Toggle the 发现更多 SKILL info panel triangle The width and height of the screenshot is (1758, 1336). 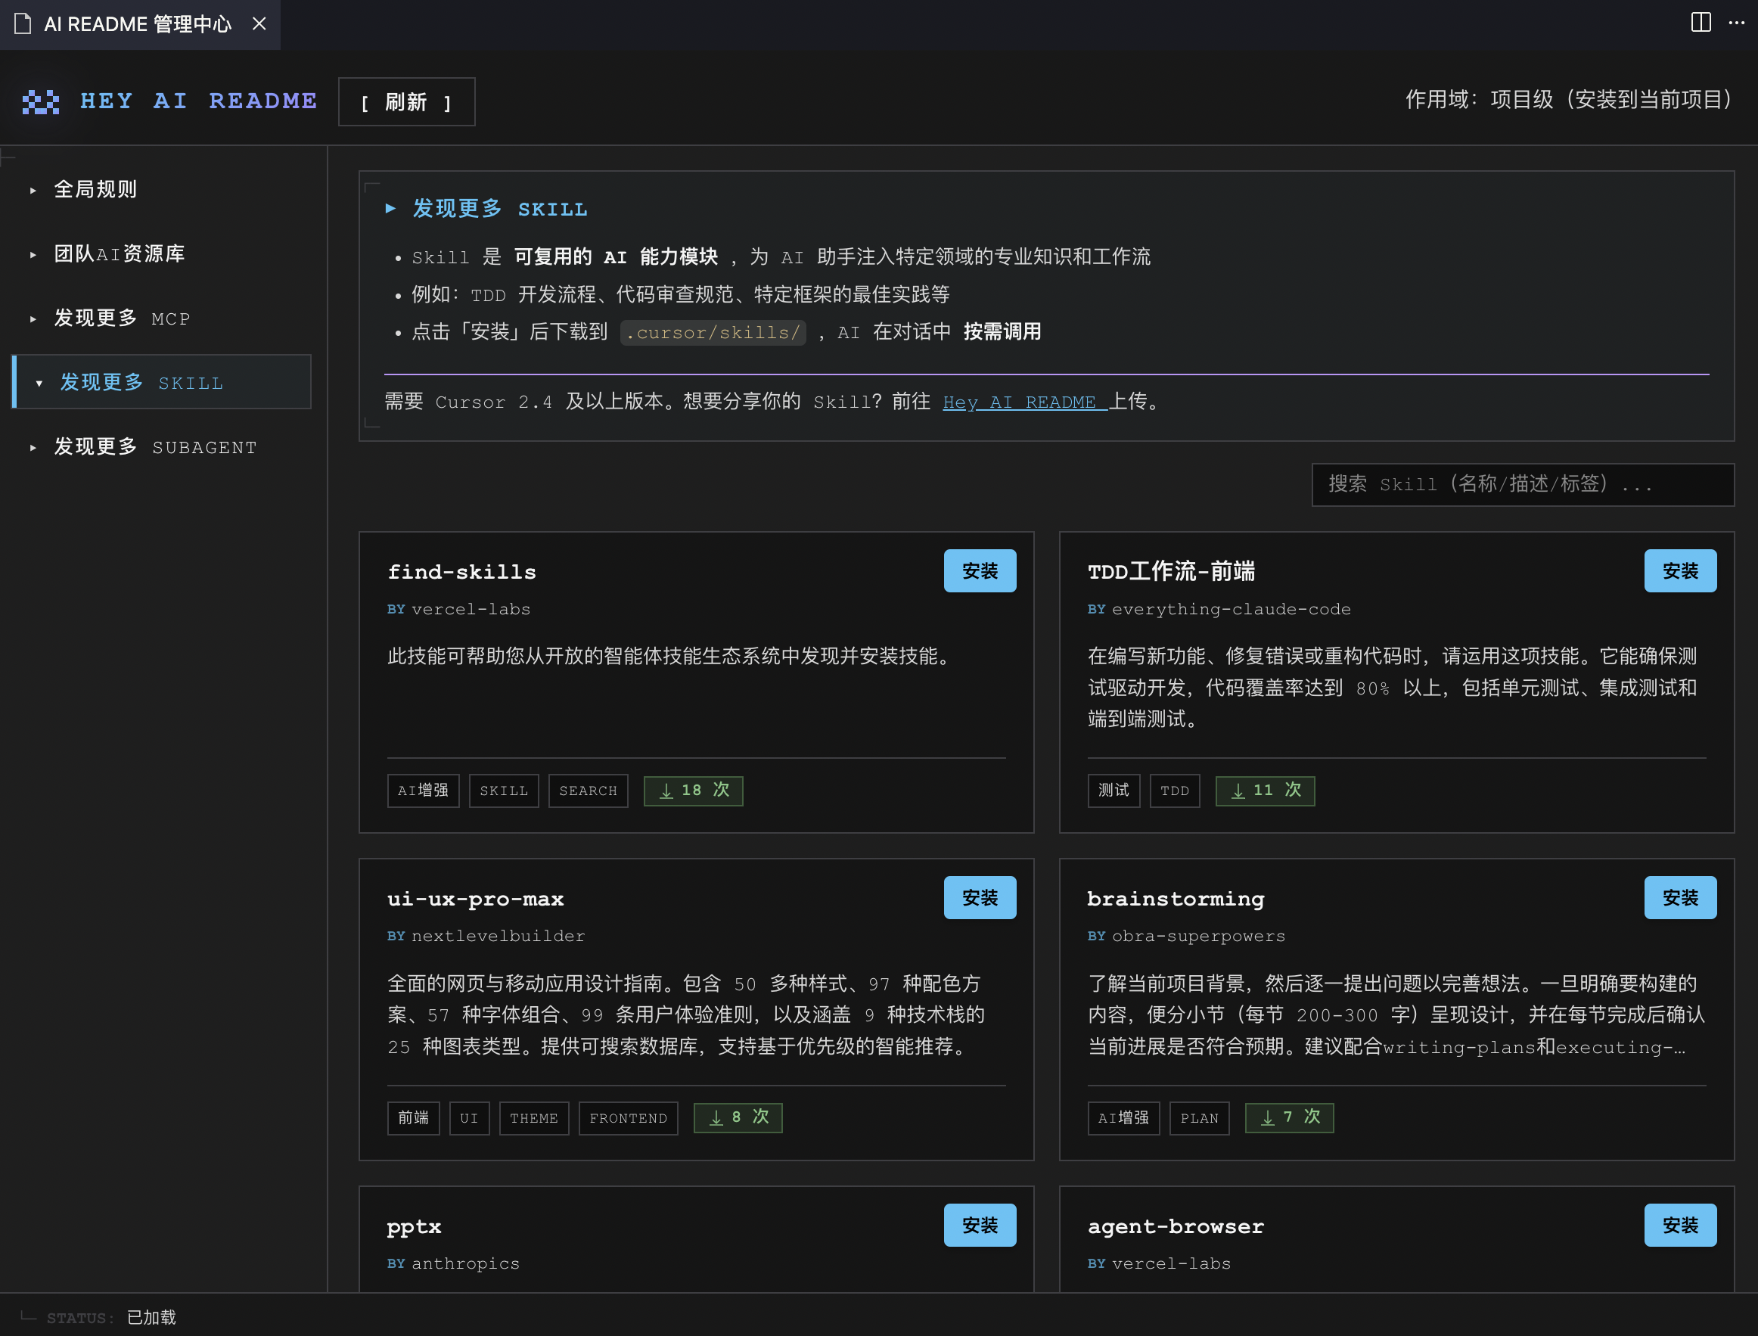tap(390, 208)
